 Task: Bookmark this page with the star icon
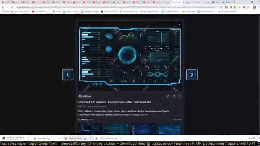(x=221, y=7)
